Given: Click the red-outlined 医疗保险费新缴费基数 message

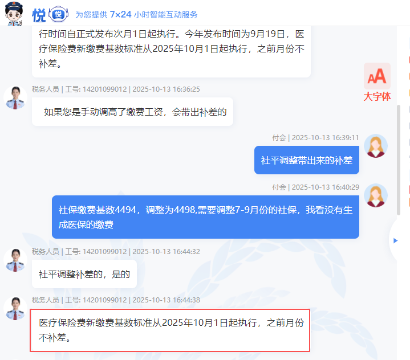Looking at the screenshot, I should click(x=170, y=330).
